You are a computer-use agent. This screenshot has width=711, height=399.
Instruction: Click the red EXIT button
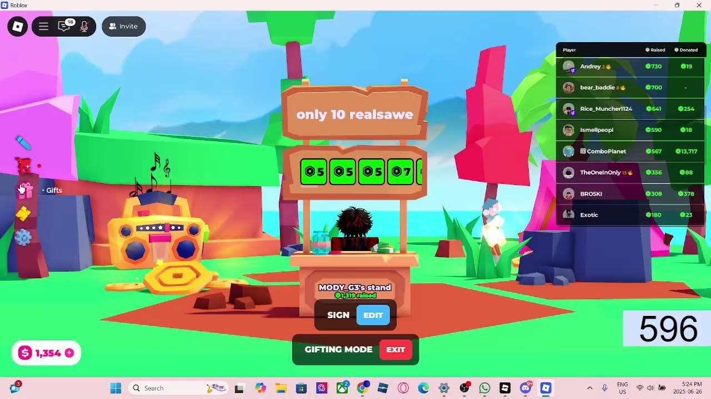click(x=395, y=350)
